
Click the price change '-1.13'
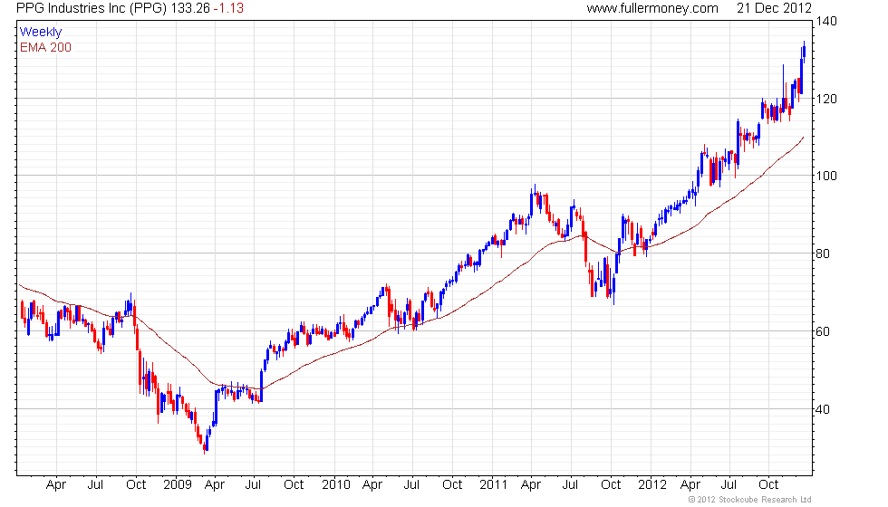coord(228,8)
